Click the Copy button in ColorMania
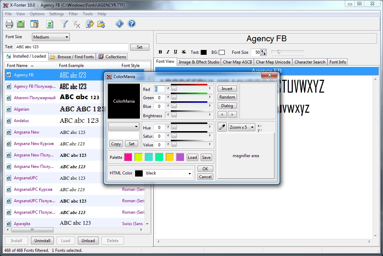 [116, 144]
